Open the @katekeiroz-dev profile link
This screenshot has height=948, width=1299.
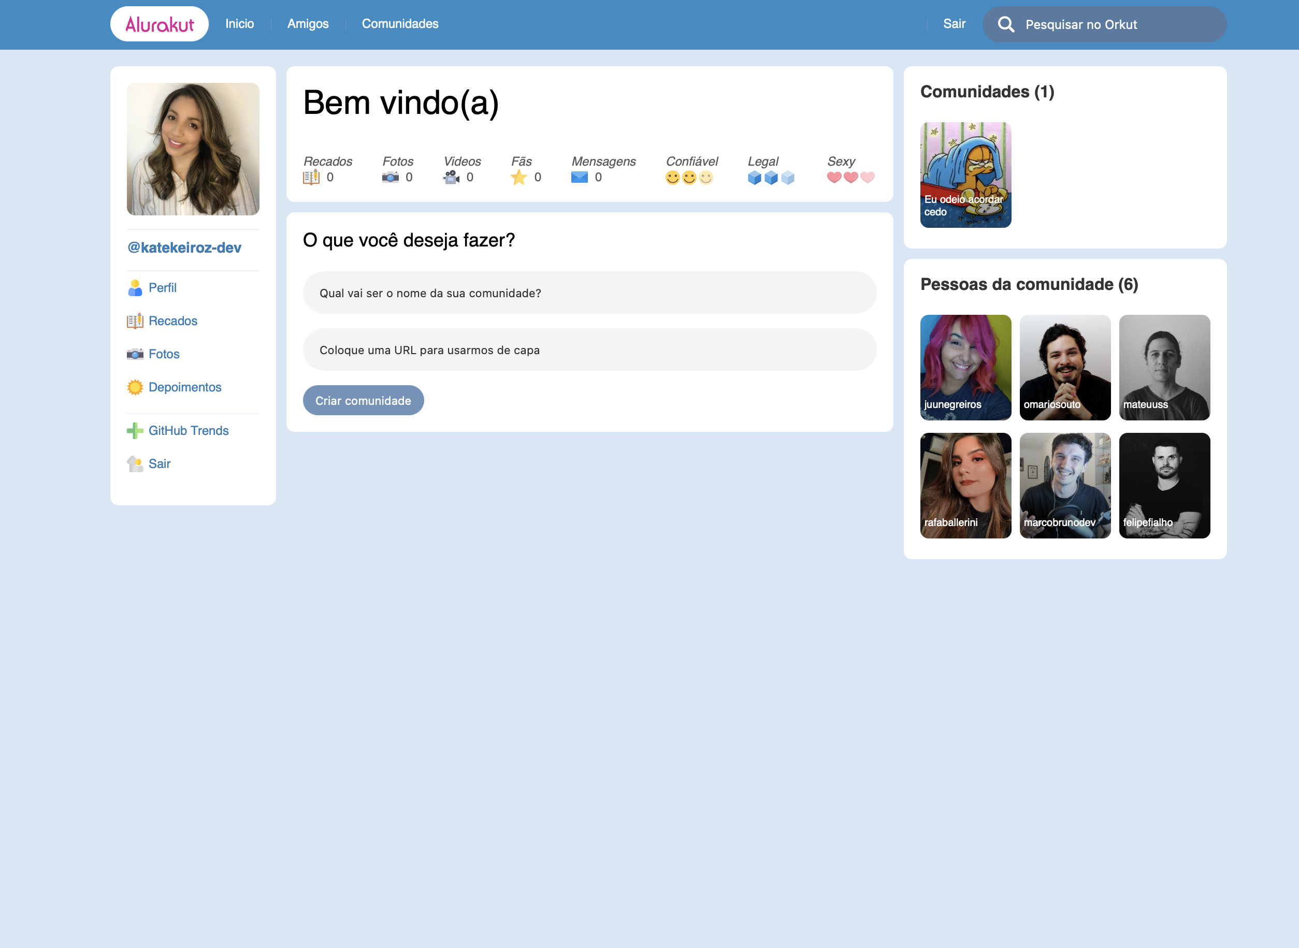click(x=185, y=247)
